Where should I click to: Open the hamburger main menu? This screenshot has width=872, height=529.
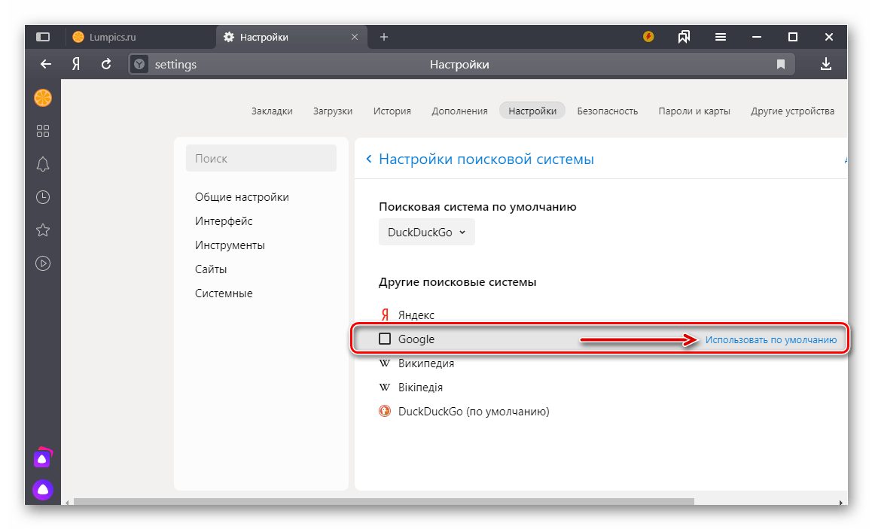pos(721,37)
